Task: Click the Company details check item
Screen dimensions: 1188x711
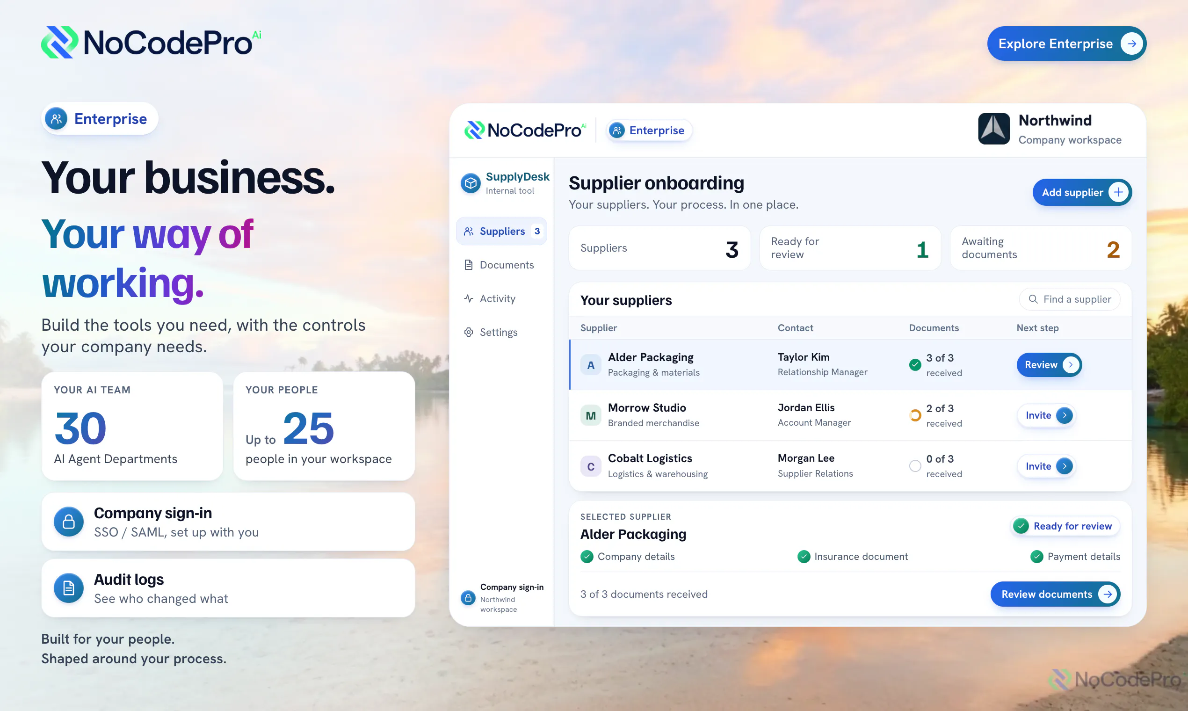Action: click(628, 556)
